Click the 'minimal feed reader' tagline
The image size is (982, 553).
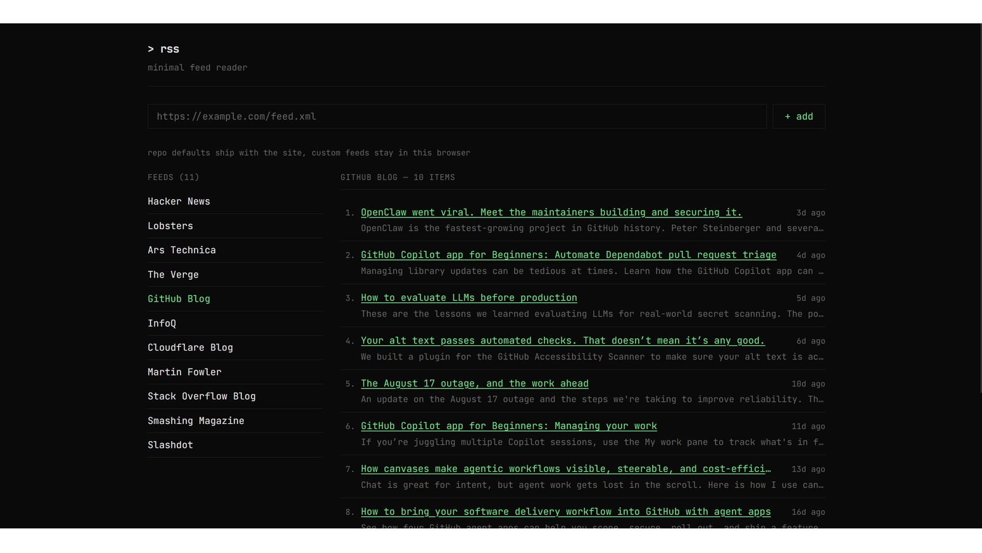coord(197,68)
